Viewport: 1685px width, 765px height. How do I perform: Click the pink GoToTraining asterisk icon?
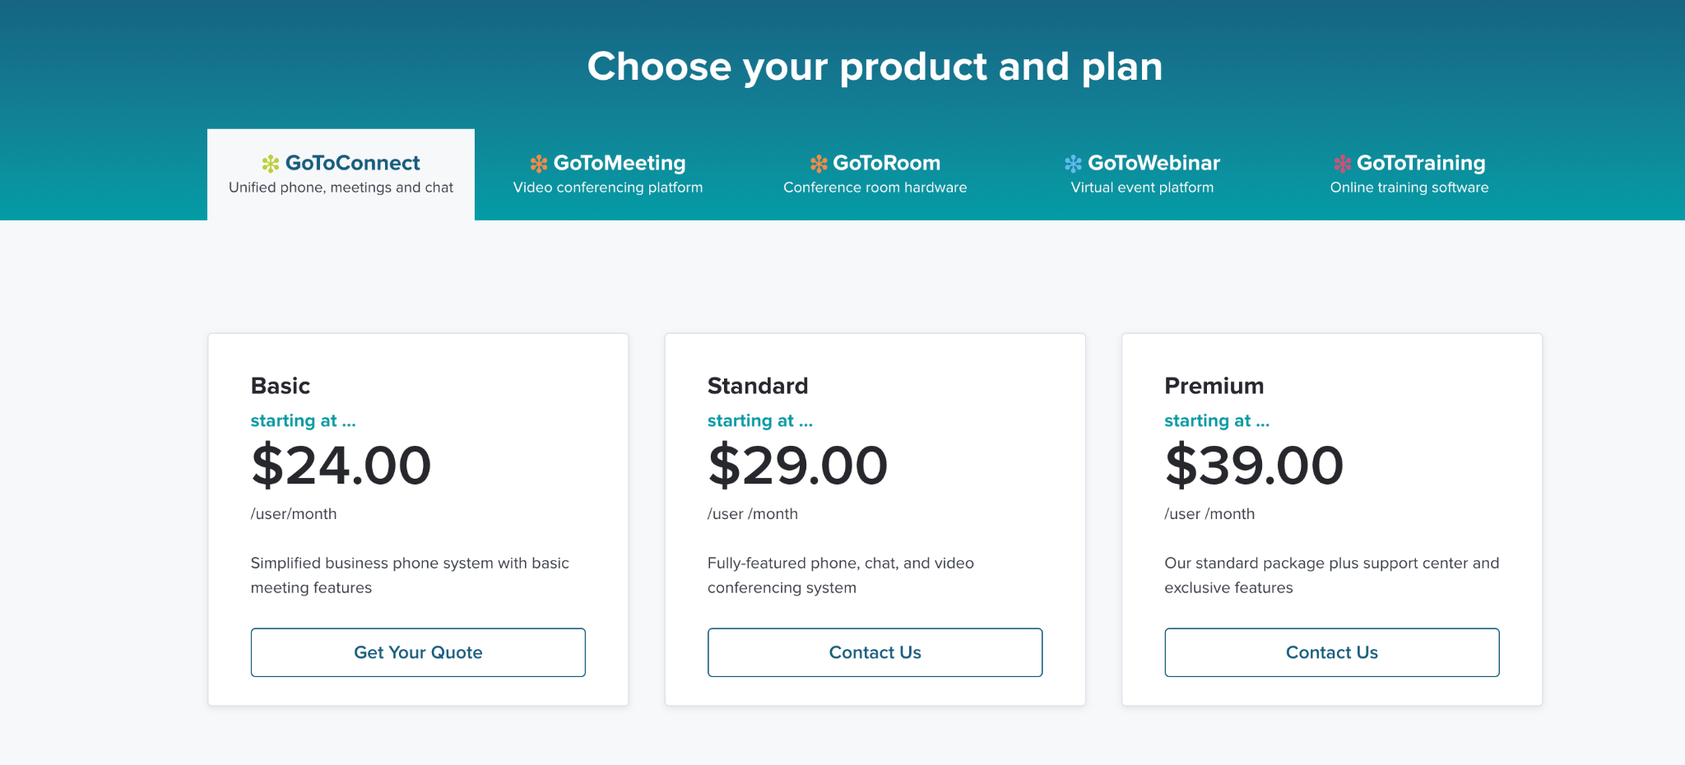tap(1342, 164)
